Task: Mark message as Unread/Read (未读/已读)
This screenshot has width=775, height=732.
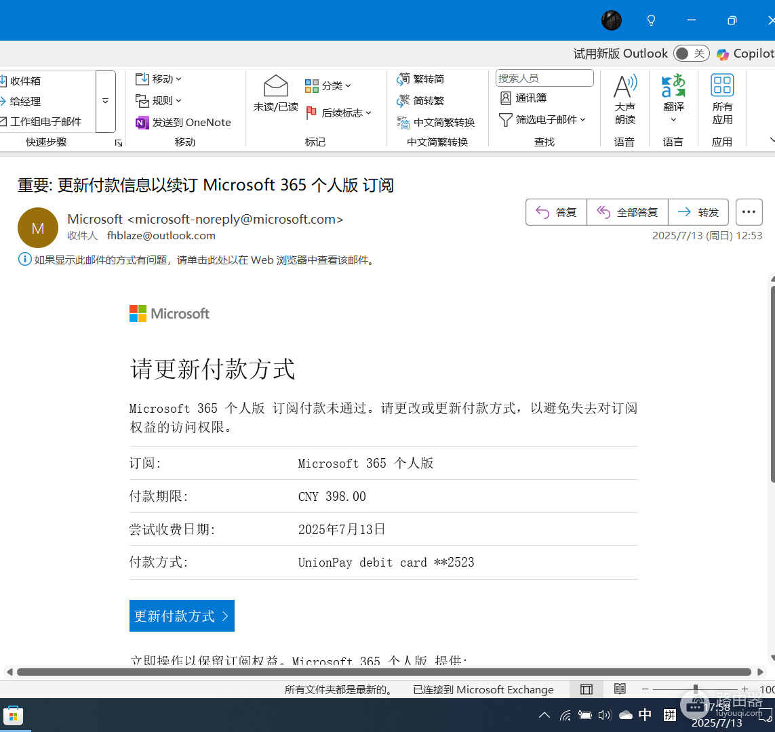Action: coord(276,94)
